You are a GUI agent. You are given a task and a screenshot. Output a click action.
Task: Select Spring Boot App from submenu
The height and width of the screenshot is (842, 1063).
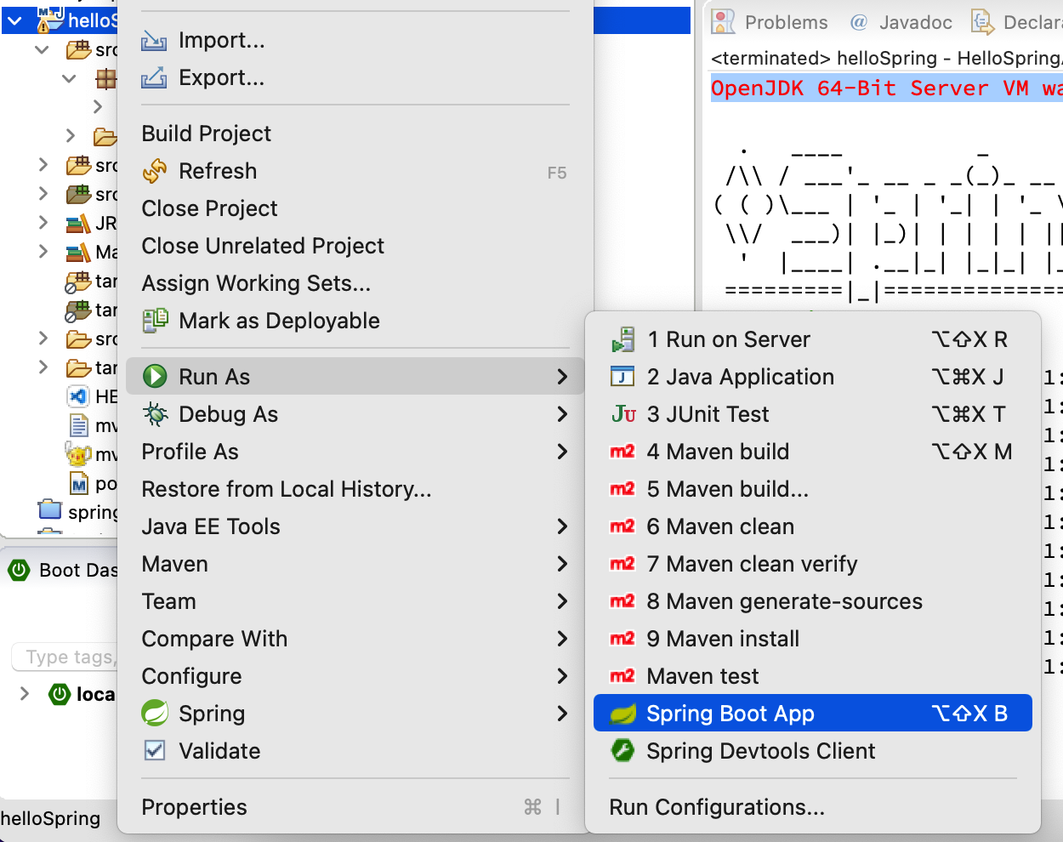[730, 714]
